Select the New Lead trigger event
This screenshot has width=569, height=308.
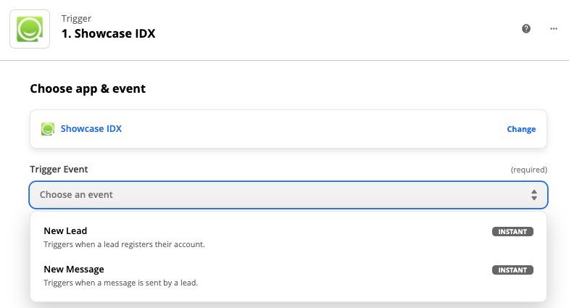pos(288,237)
